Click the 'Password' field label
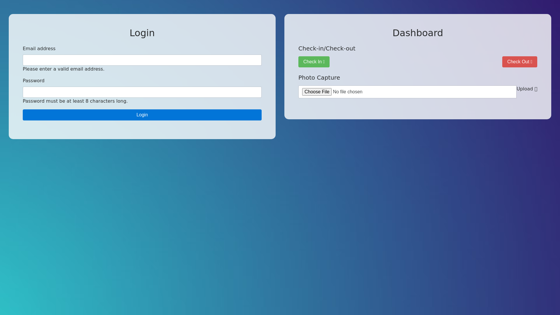 tap(34, 81)
